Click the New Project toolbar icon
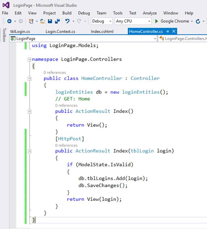 pyautogui.click(x=31, y=21)
